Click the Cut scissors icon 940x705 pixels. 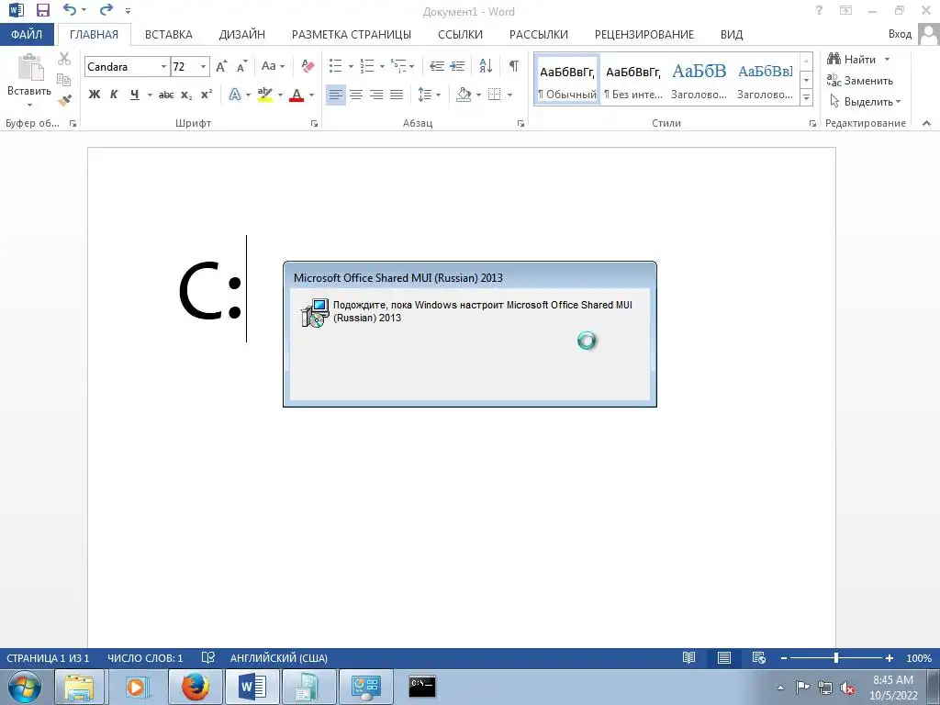click(64, 59)
